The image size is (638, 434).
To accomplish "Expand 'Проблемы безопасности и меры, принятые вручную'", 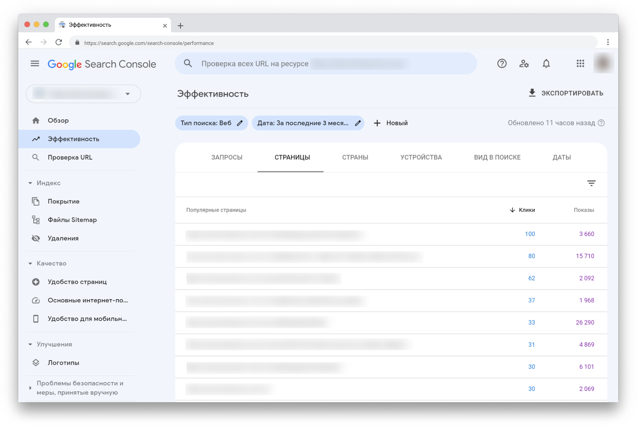I will click(30, 388).
